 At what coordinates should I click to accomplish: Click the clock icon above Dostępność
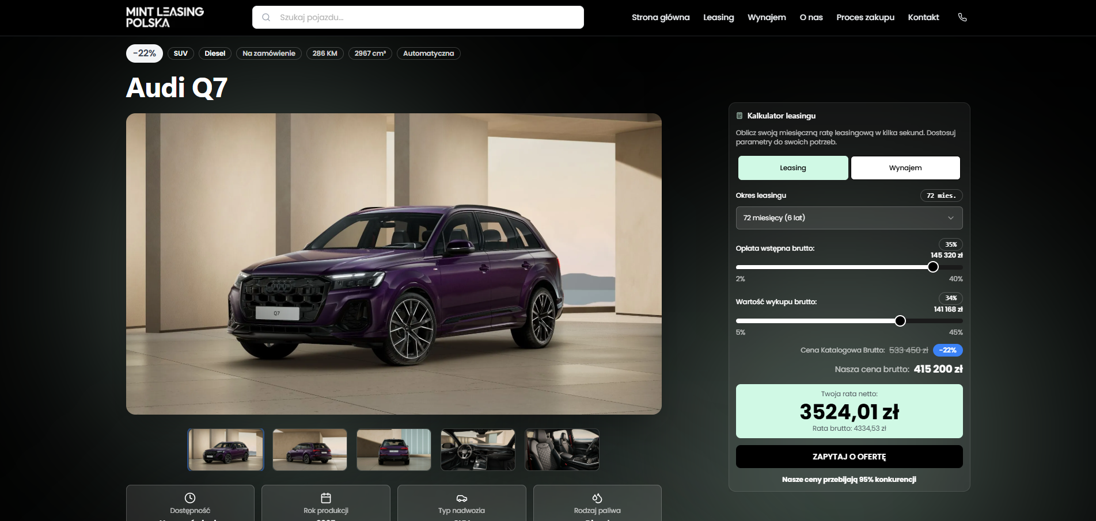coord(190,497)
